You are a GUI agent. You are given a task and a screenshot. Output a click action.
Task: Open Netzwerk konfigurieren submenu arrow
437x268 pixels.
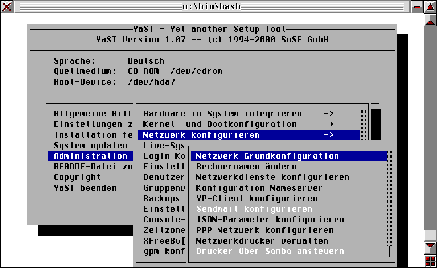click(329, 135)
